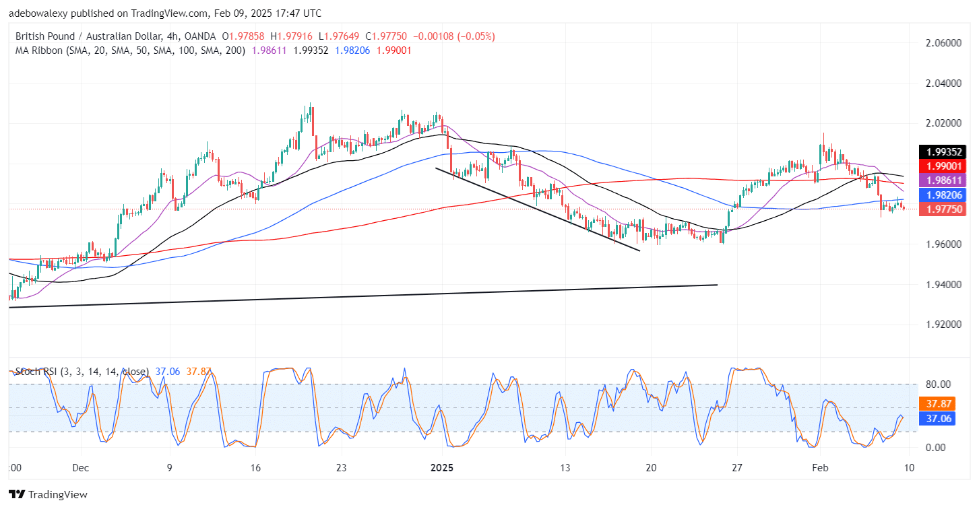Viewport: 979px width, 509px height.
Task: Click the Feb date on time axis
Action: pos(819,468)
